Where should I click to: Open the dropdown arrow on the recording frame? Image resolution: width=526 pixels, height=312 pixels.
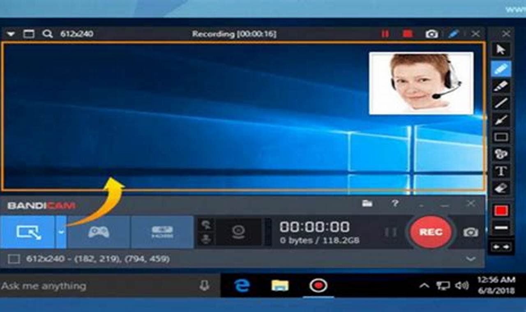coord(11,34)
